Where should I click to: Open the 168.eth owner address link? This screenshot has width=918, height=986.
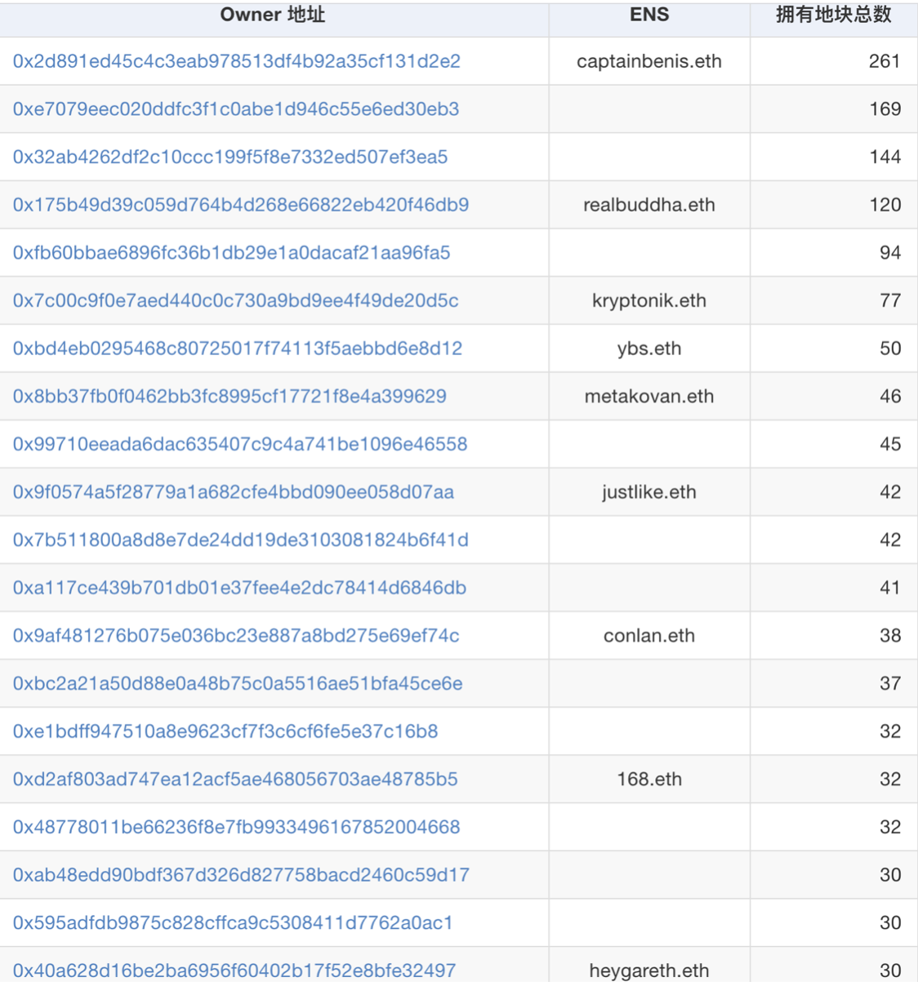coord(234,779)
